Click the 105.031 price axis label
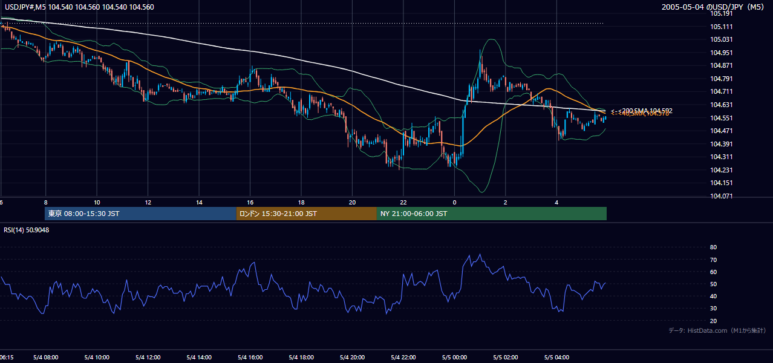Screen dimensions: 773x363 point(720,39)
